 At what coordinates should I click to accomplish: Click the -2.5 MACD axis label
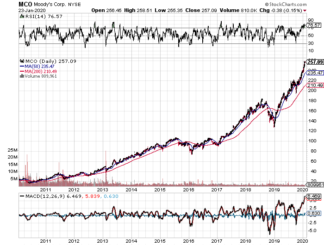[x=312, y=222]
